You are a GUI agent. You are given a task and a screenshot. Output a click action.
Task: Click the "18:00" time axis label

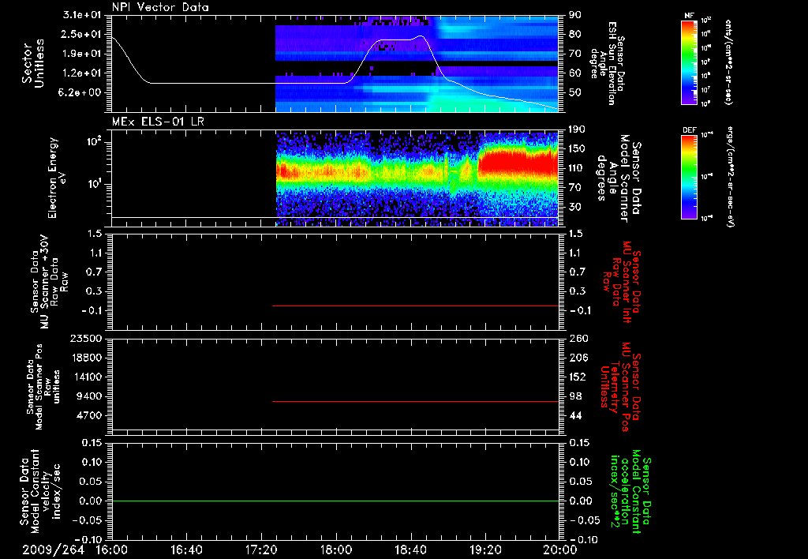336,550
